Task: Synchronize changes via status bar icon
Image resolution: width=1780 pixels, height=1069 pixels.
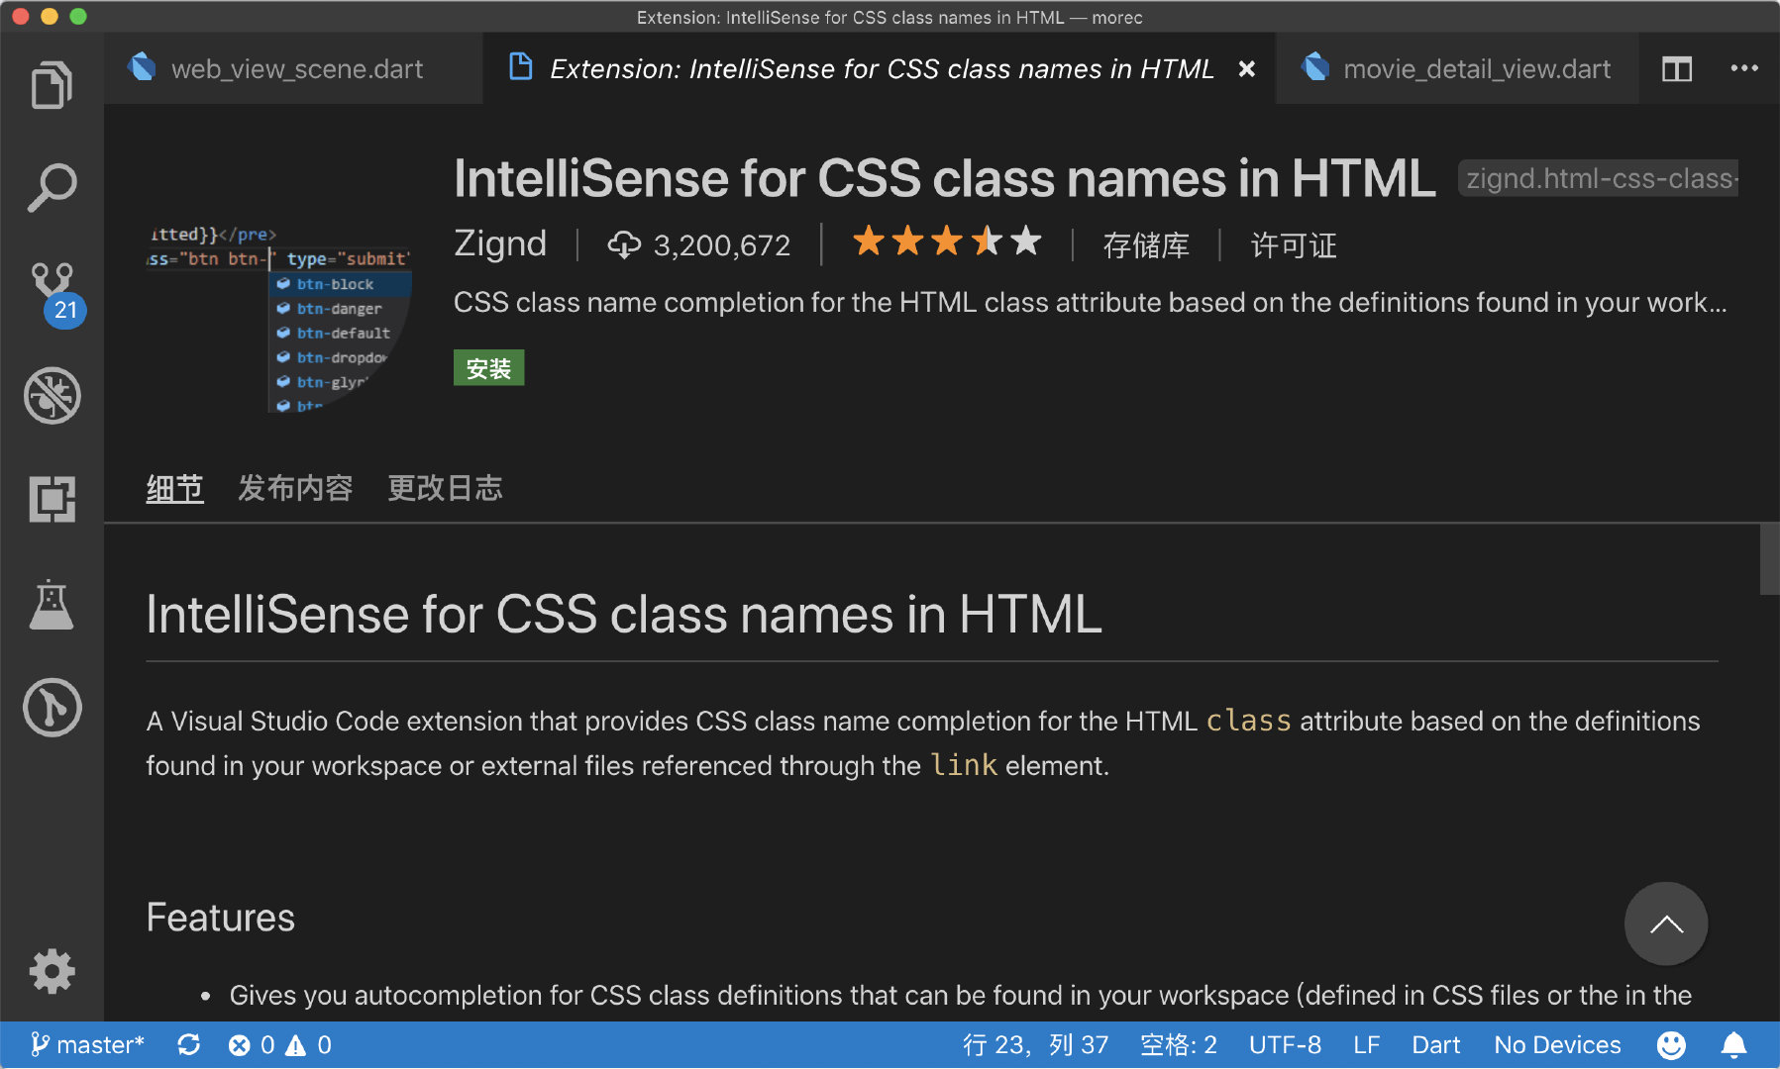Action: 188,1045
